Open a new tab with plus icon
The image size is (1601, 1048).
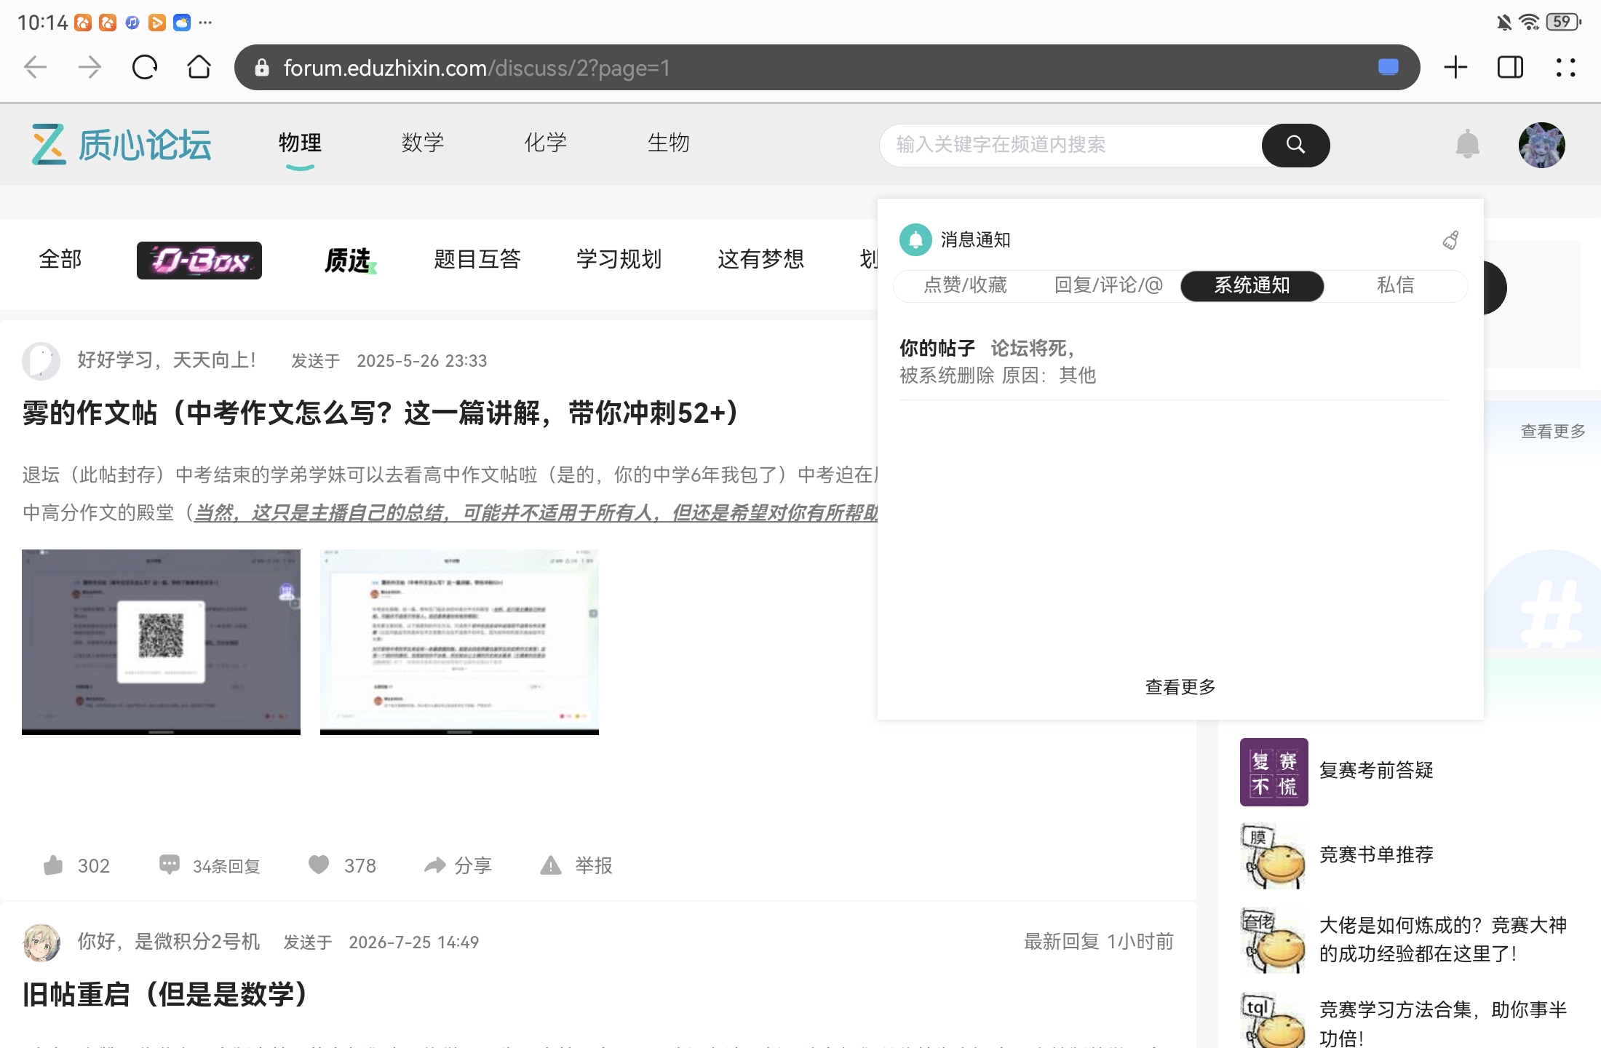click(x=1455, y=68)
